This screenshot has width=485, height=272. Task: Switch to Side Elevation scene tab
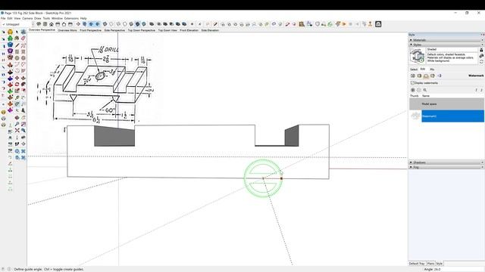coord(210,30)
